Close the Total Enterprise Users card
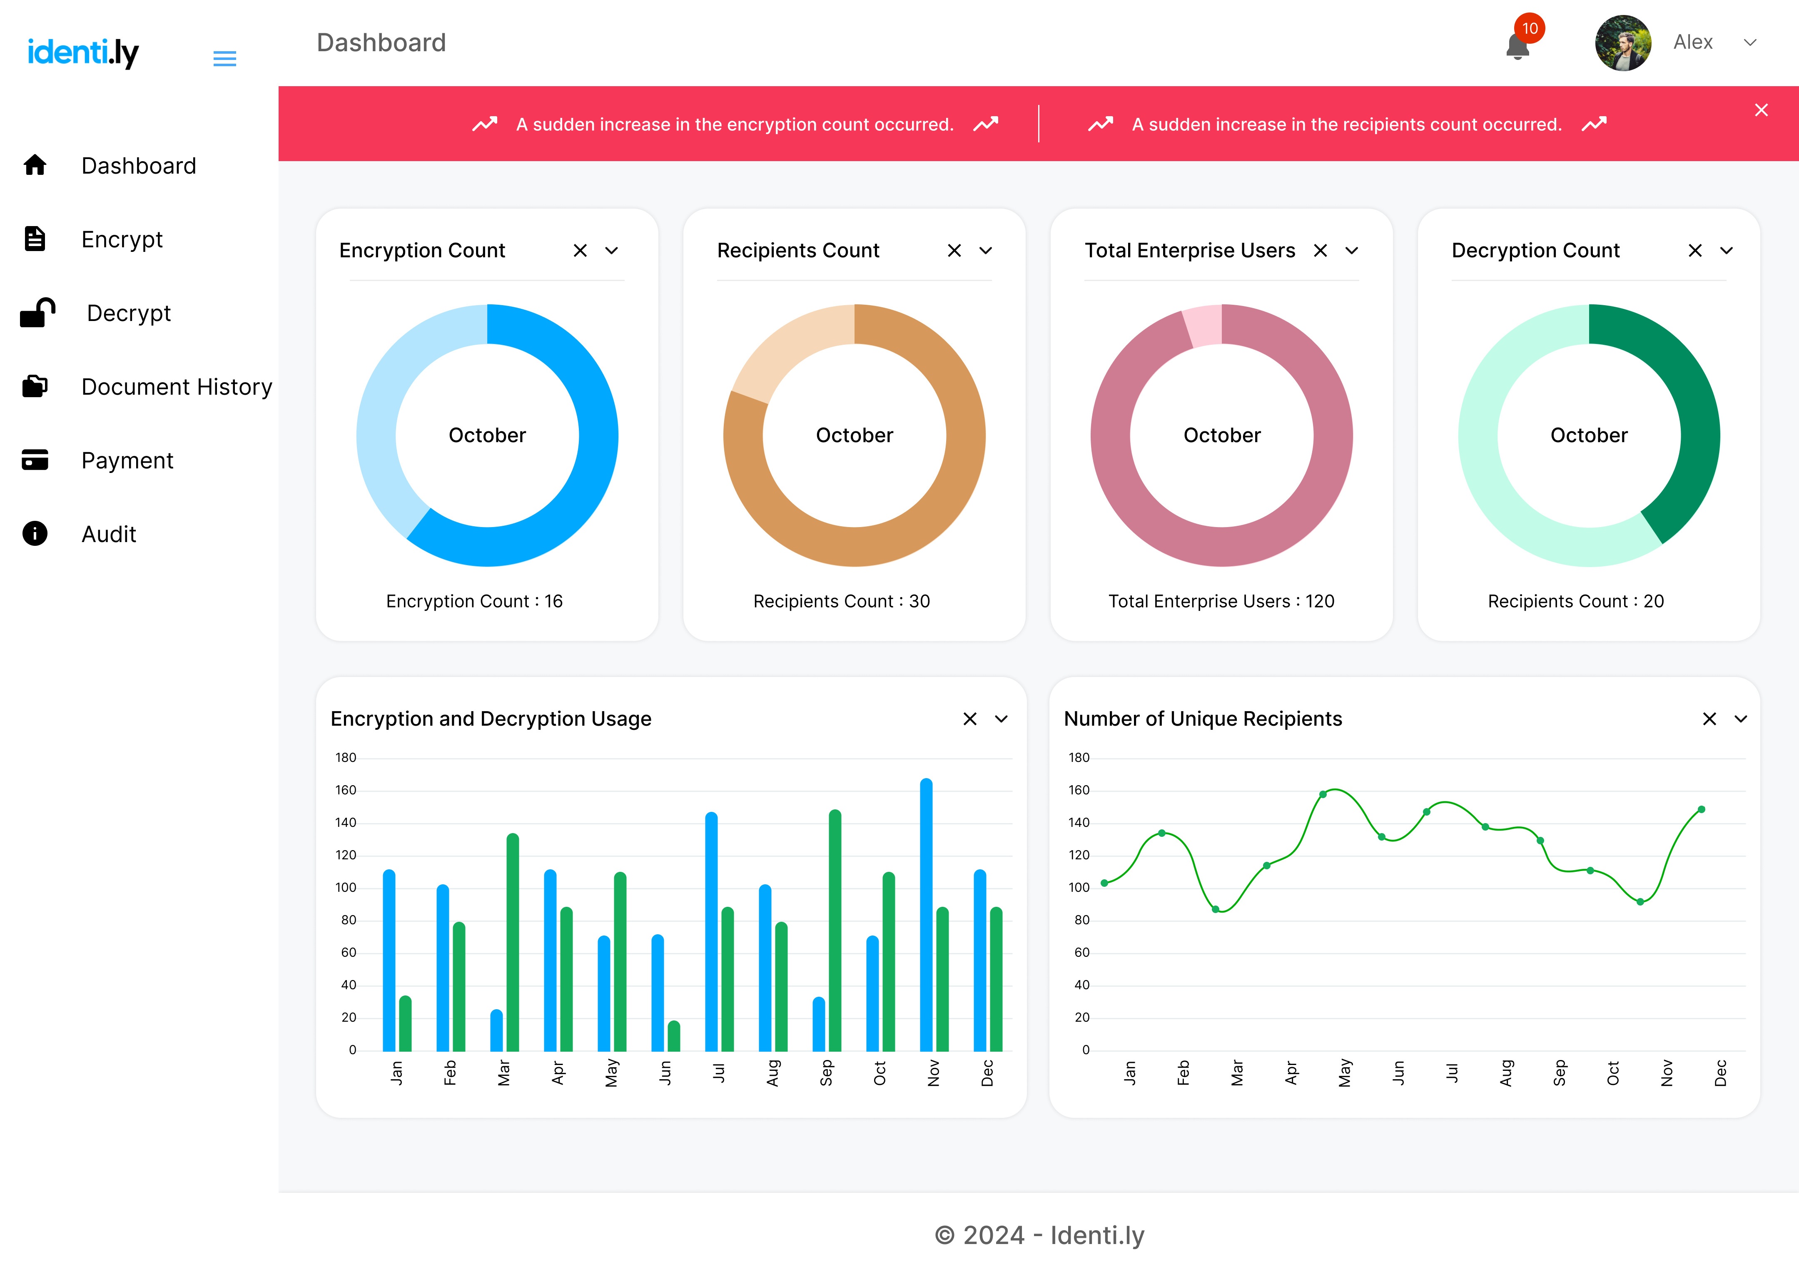The width and height of the screenshot is (1799, 1279). [1320, 251]
